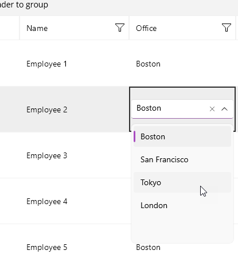Image resolution: width=238 pixels, height=262 pixels.
Task: Clear the Boston selection with X
Action: tap(212, 109)
